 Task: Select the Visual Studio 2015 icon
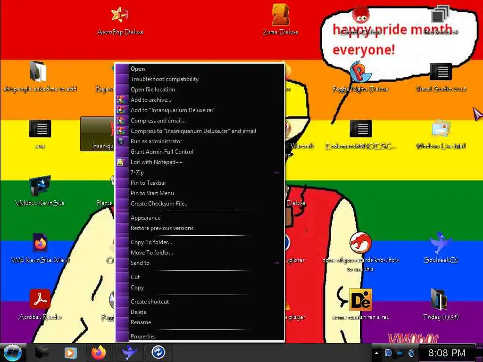point(441,77)
